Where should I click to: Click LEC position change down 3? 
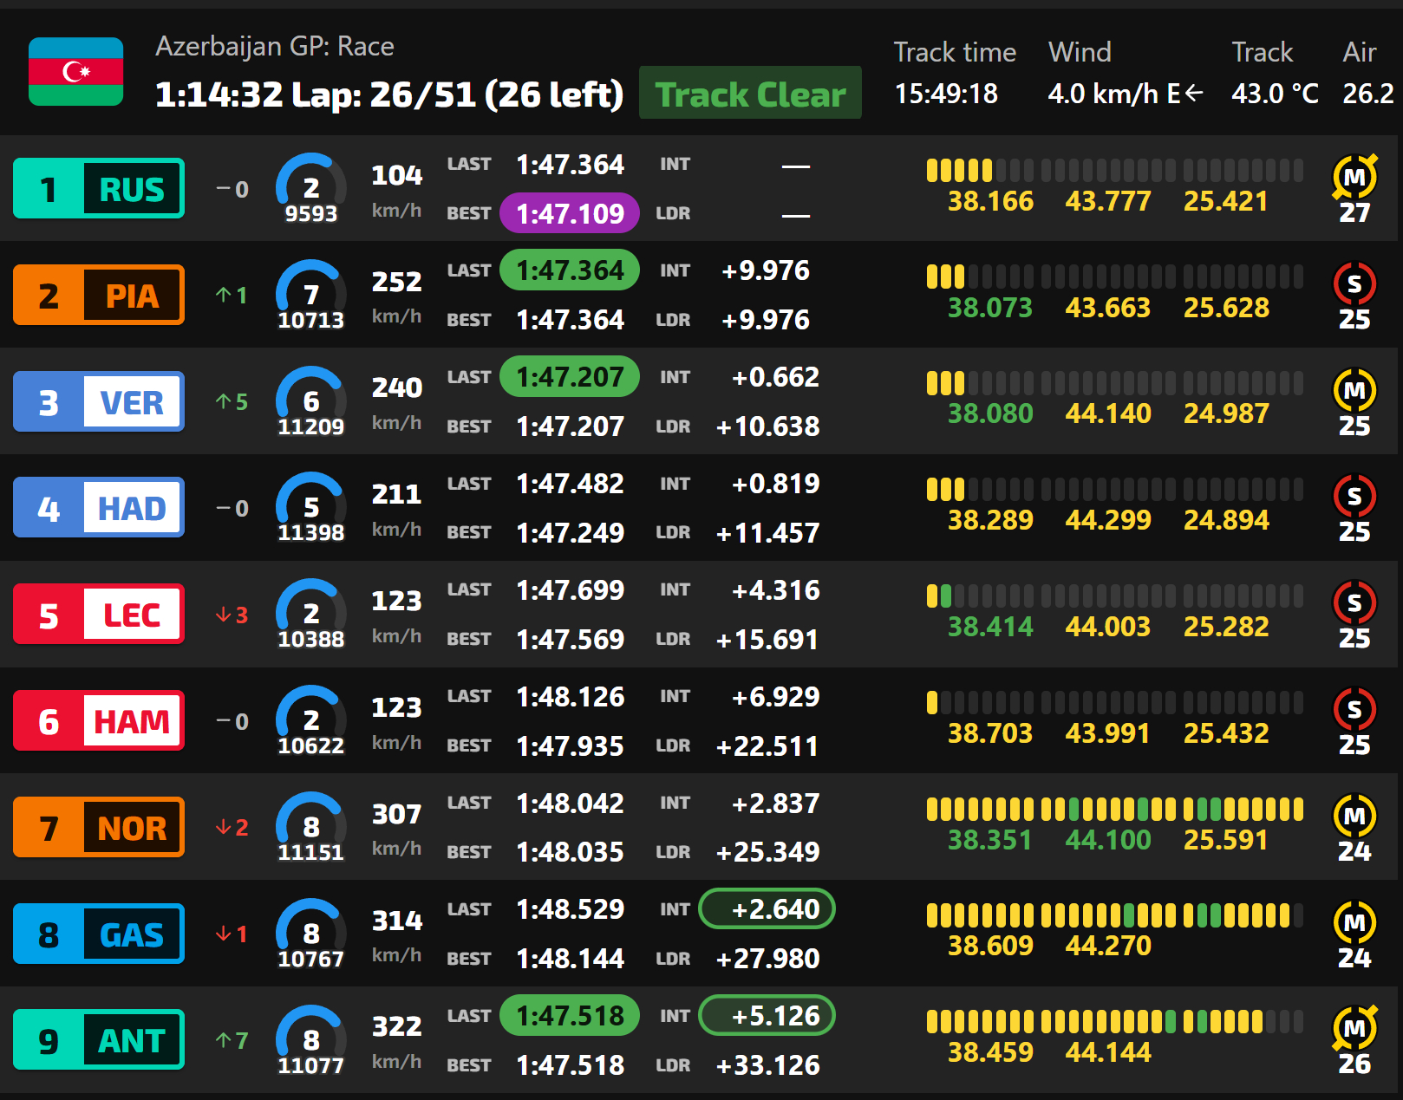click(232, 615)
